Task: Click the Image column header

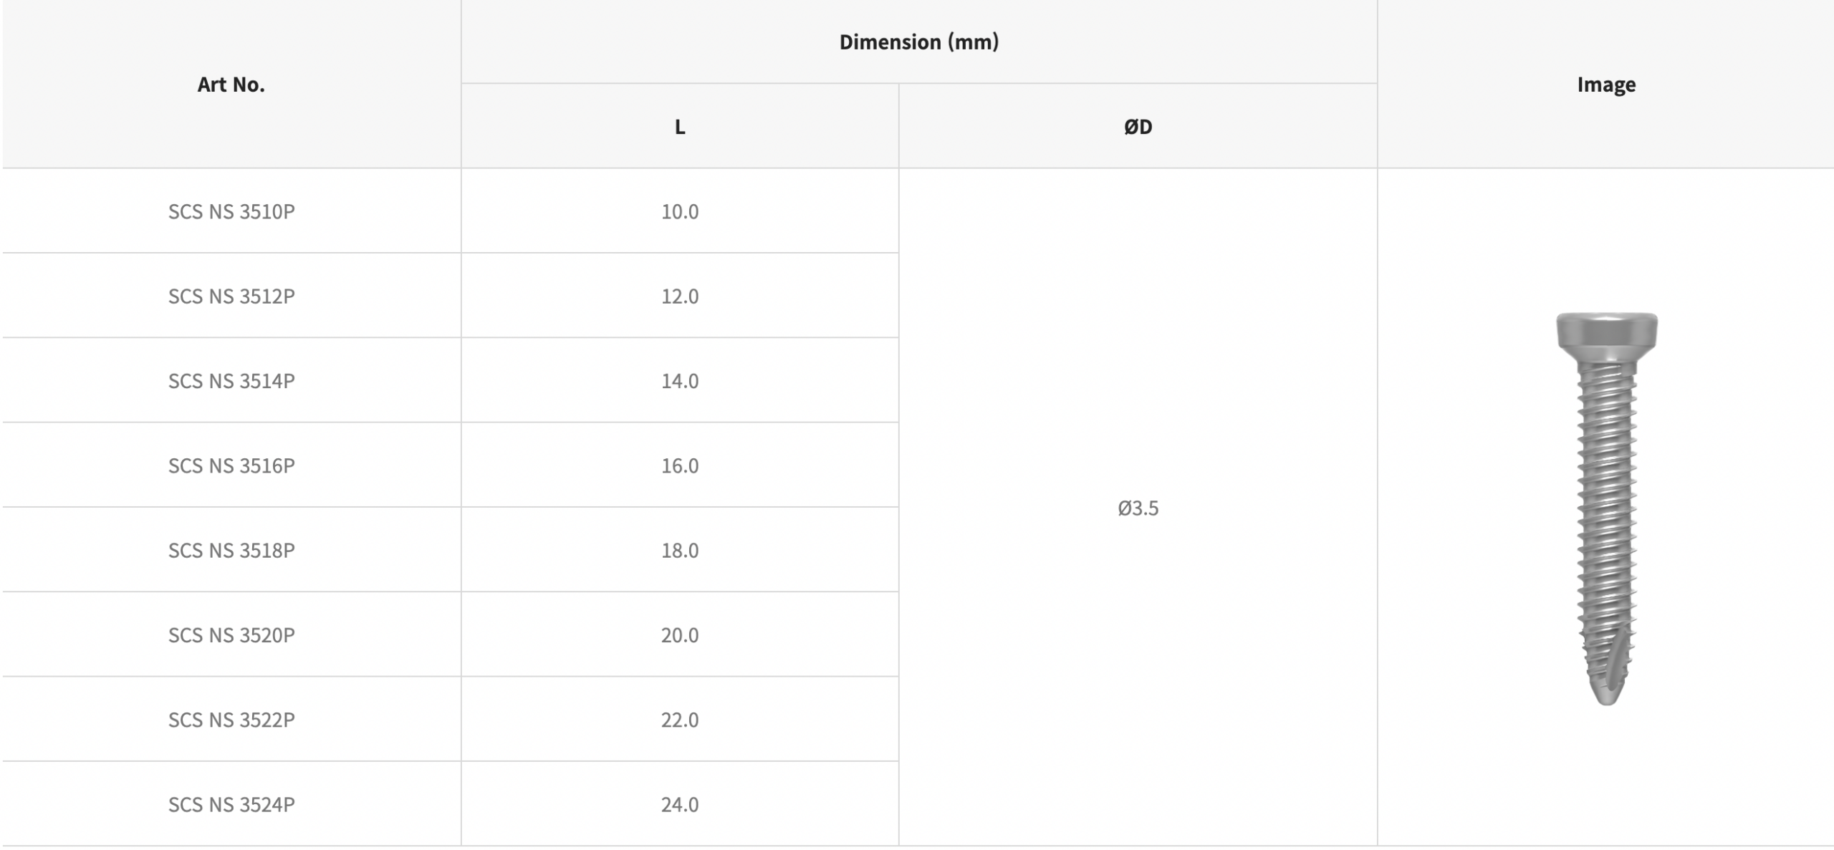Action: 1606,84
